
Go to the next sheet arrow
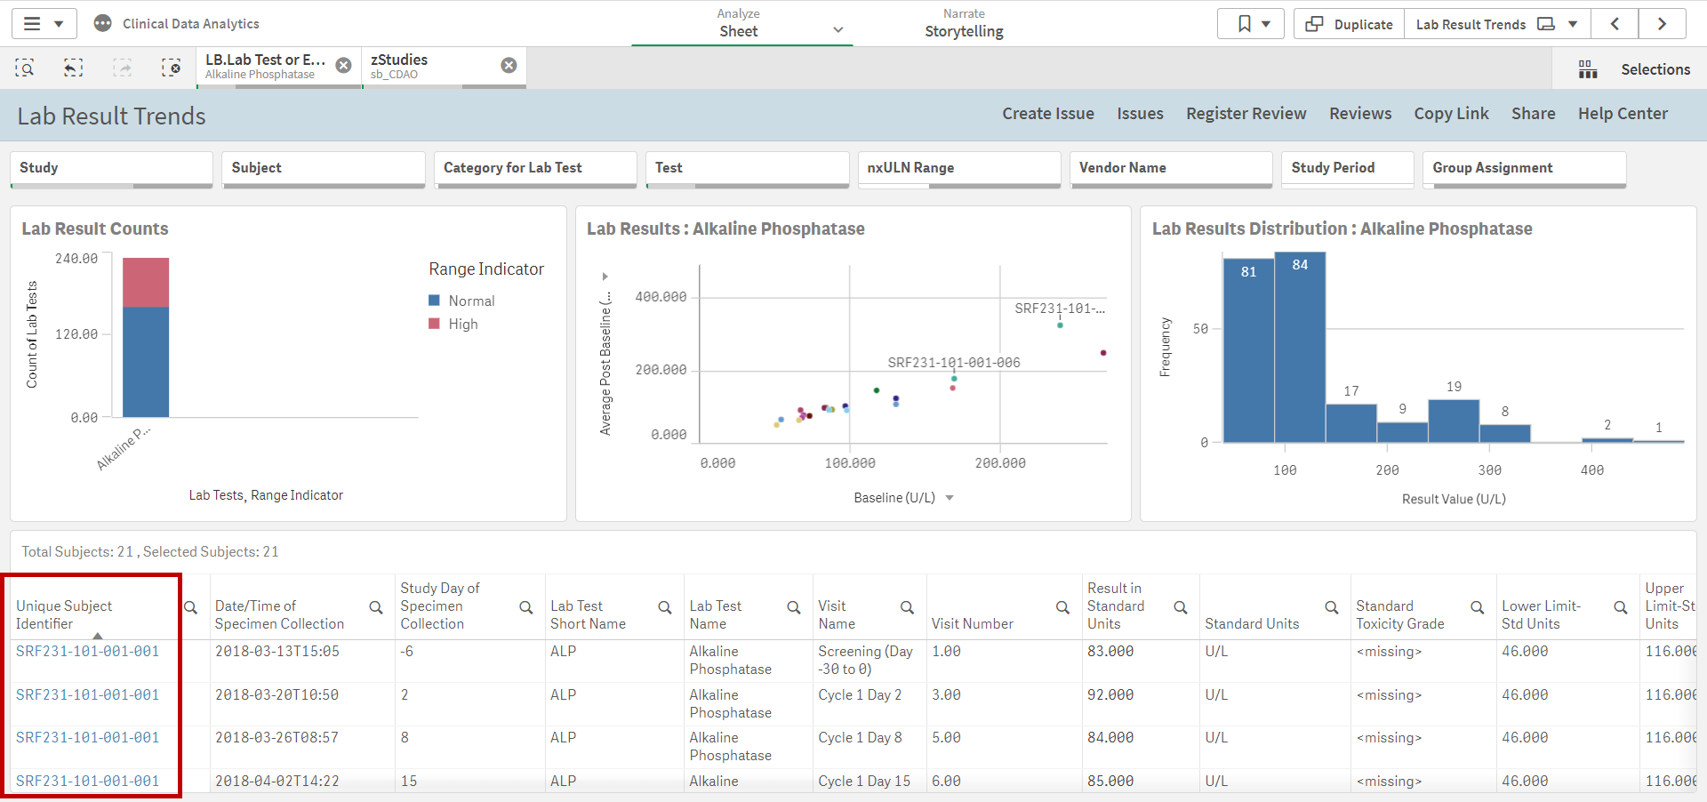click(x=1661, y=24)
